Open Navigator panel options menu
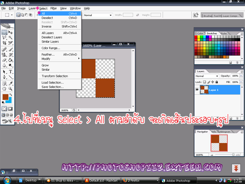 (242, 132)
